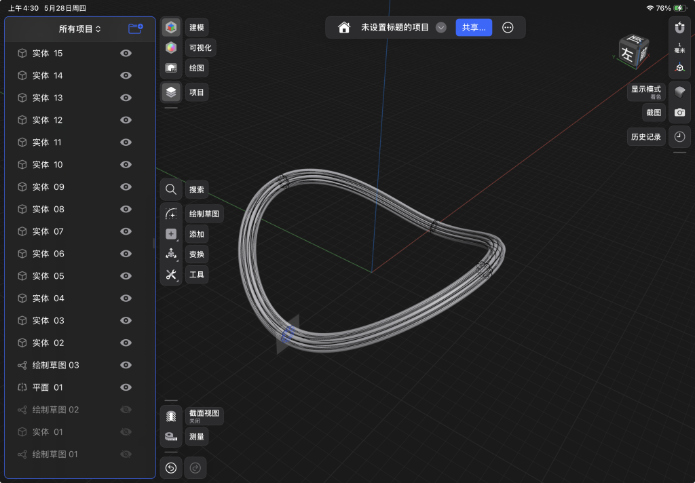The image size is (695, 483).
Task: Toggle visibility of 实体 12
Action: point(126,120)
